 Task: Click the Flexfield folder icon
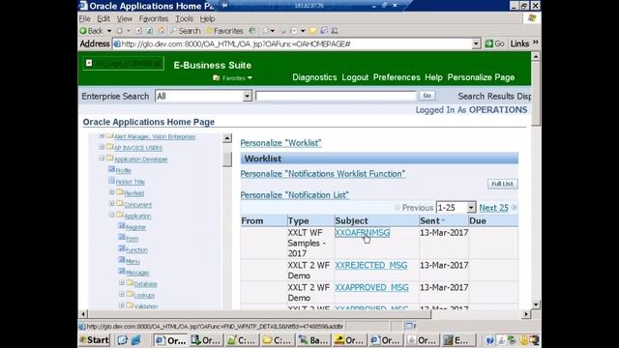tap(120, 192)
